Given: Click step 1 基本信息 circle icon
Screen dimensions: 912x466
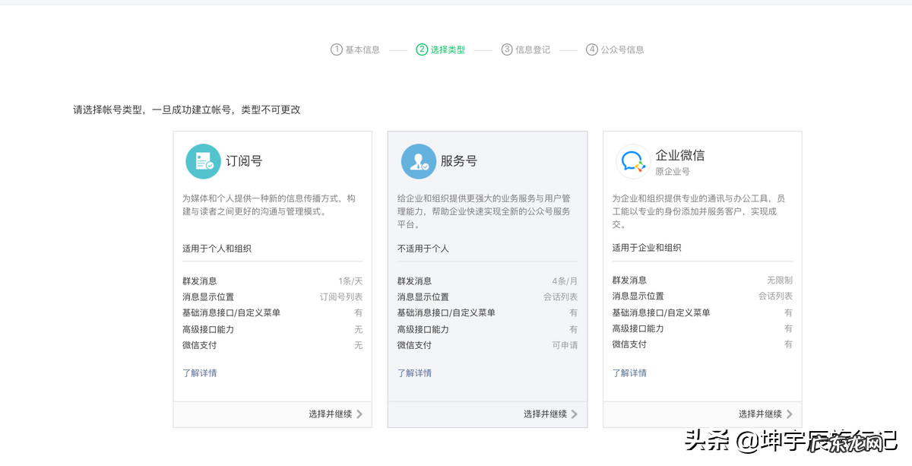Looking at the screenshot, I should pos(335,49).
